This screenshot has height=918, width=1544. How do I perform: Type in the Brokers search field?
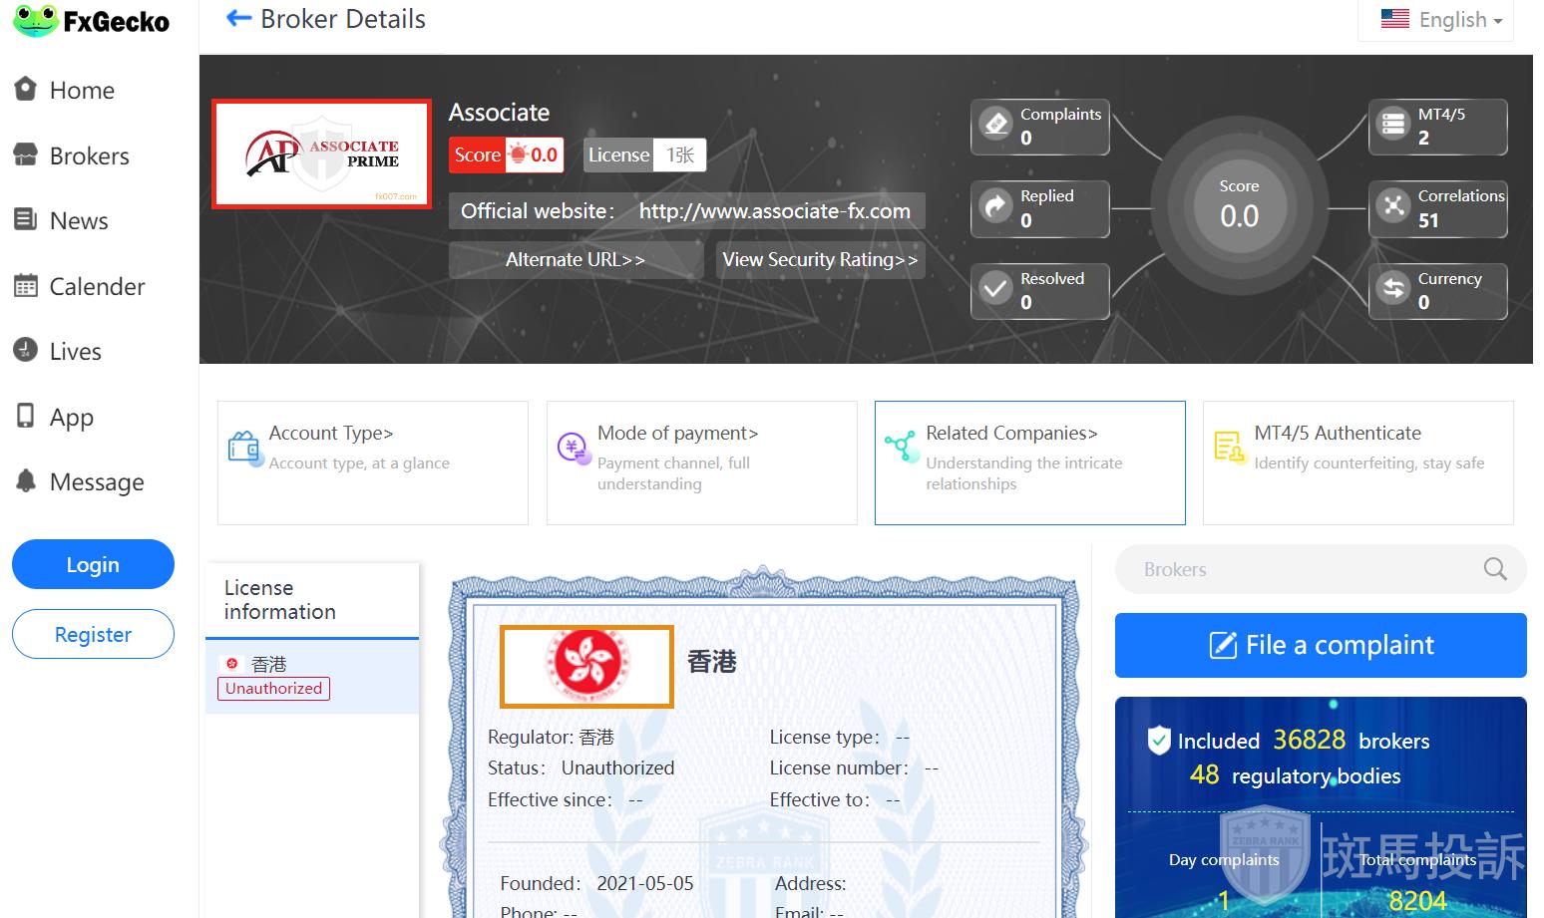tap(1297, 569)
